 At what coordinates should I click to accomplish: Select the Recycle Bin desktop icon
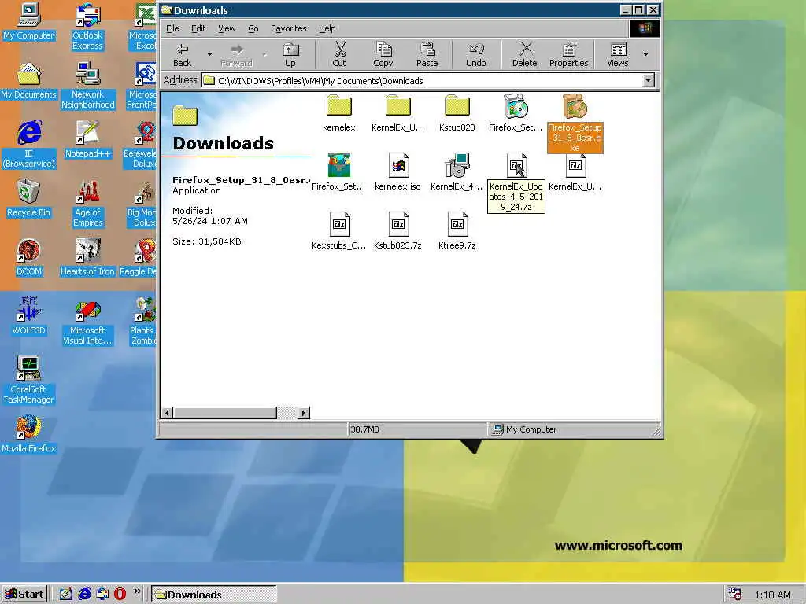[29, 199]
